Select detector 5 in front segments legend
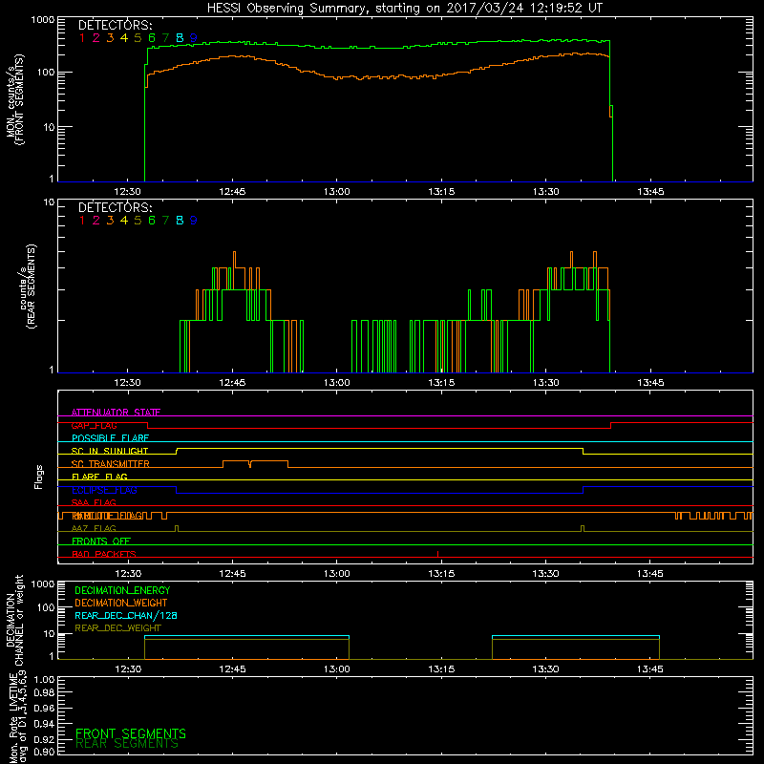The image size is (764, 764). click(138, 37)
